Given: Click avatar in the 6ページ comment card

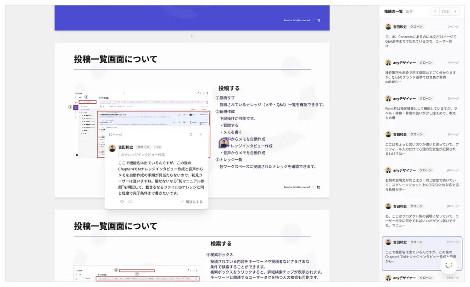Looking at the screenshot, I should pos(388,134).
